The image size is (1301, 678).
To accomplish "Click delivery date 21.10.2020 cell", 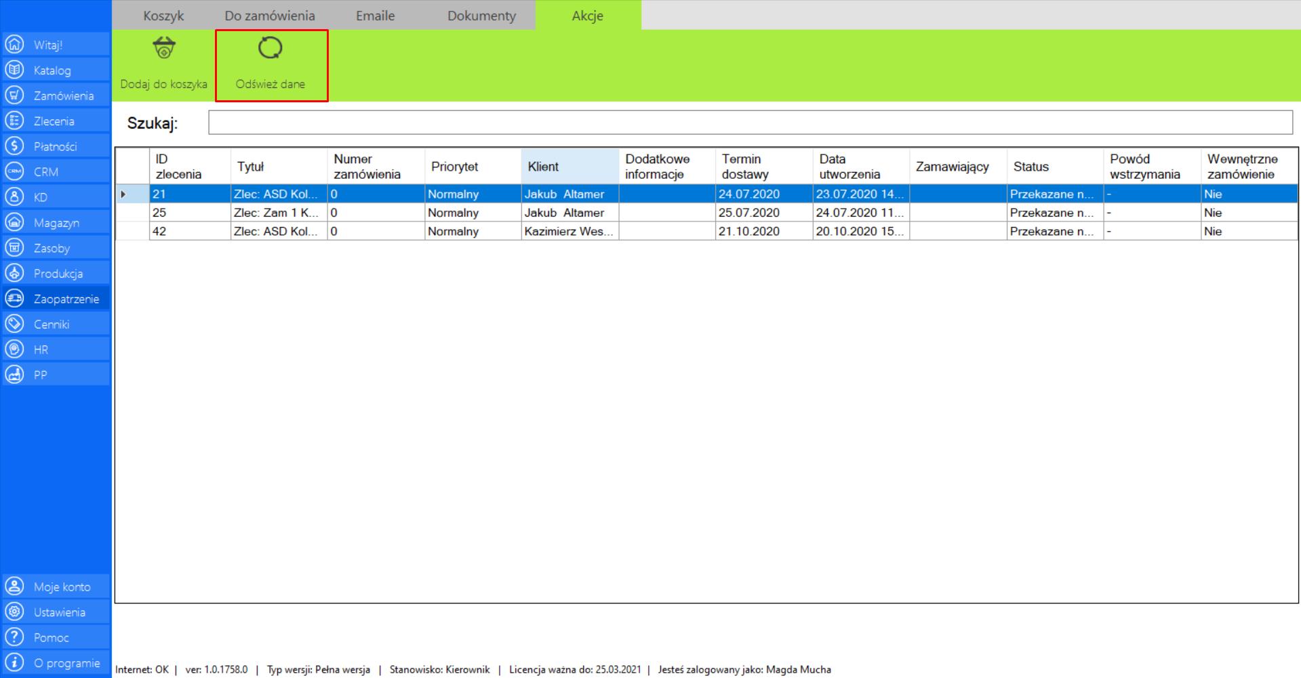I will point(763,231).
